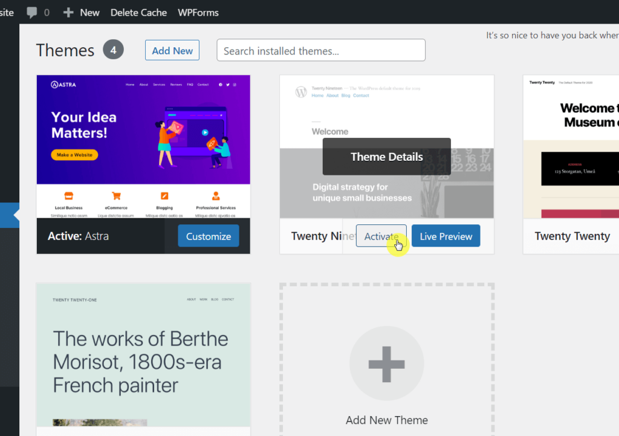Select the Astra theme screenshot

pos(143,146)
